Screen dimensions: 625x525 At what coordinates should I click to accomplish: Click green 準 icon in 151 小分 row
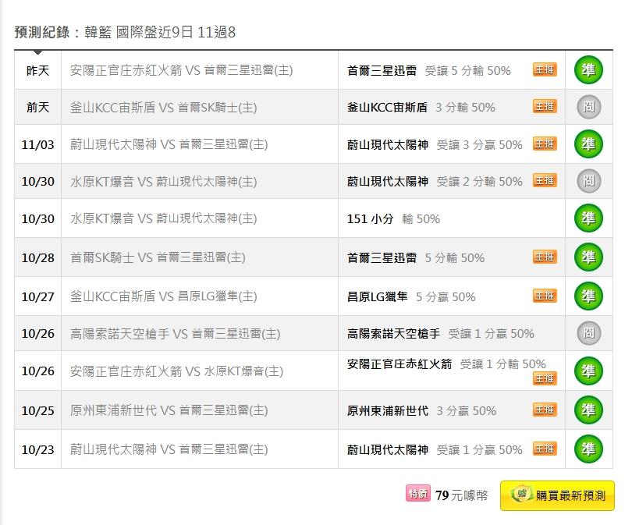(588, 218)
